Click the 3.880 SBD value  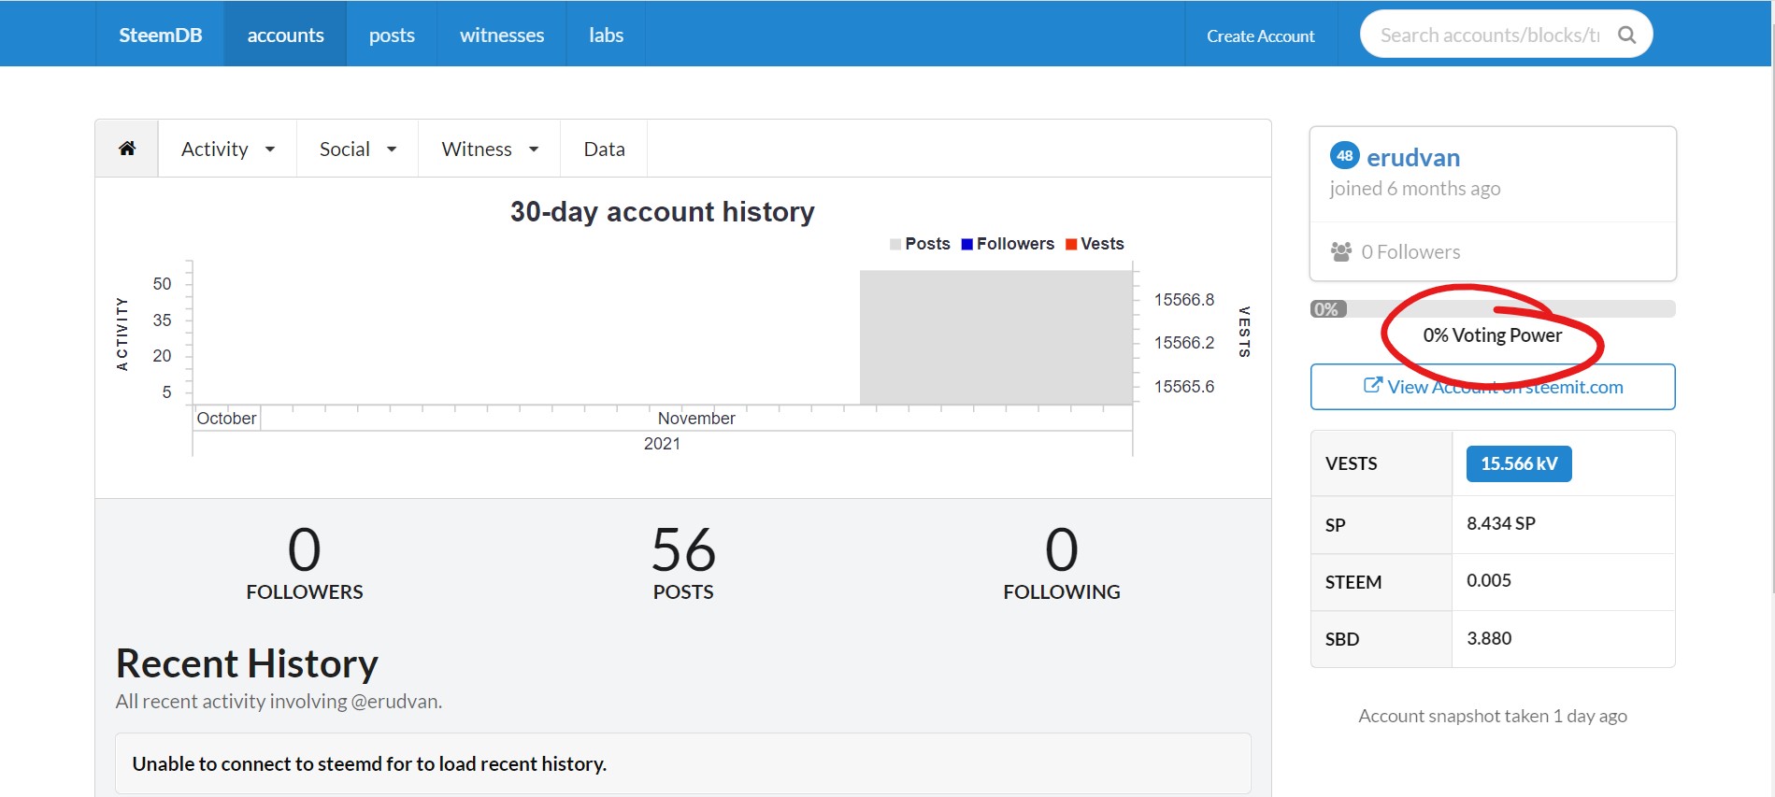point(1489,638)
